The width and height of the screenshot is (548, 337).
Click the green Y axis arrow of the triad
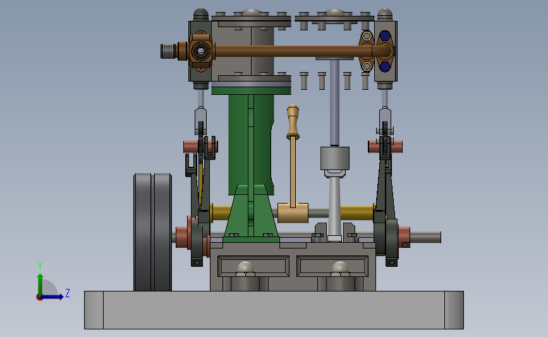point(40,284)
